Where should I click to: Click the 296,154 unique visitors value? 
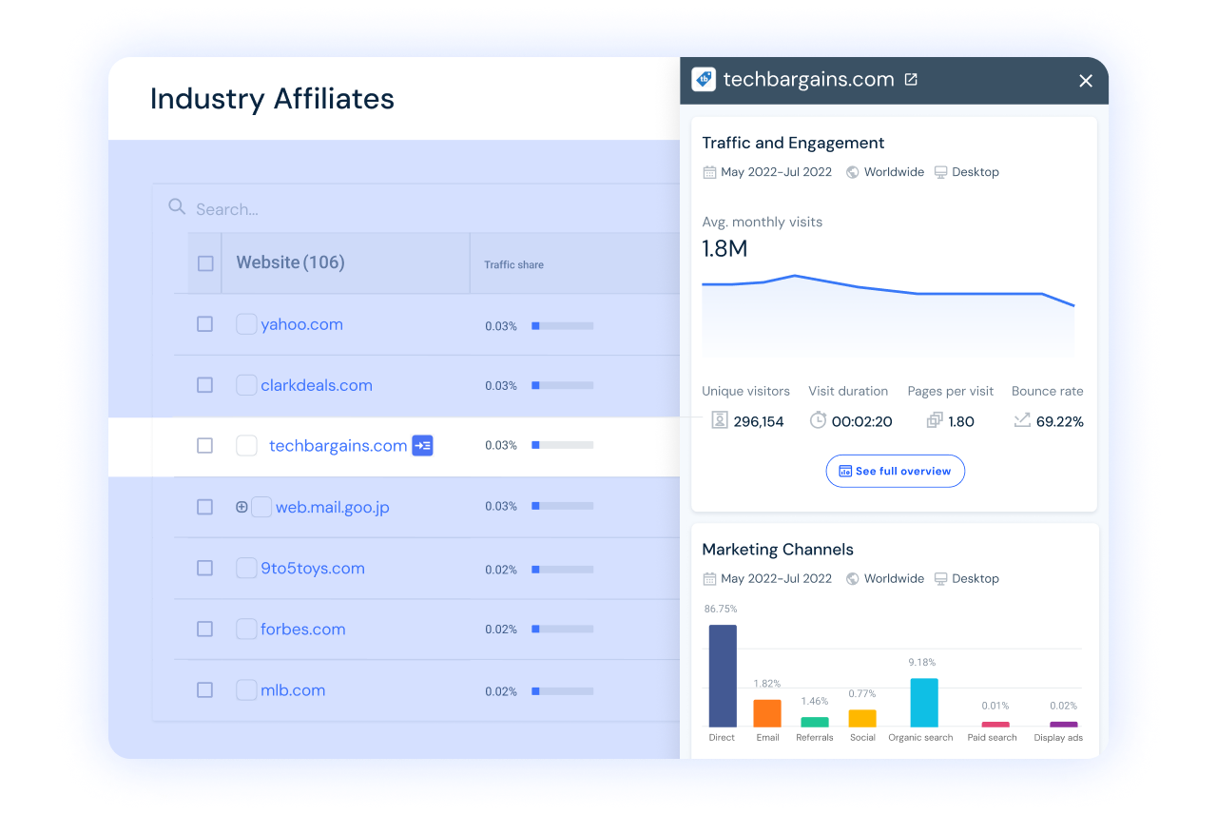point(759,421)
